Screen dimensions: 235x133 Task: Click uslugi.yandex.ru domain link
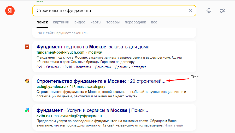click(x=51, y=87)
